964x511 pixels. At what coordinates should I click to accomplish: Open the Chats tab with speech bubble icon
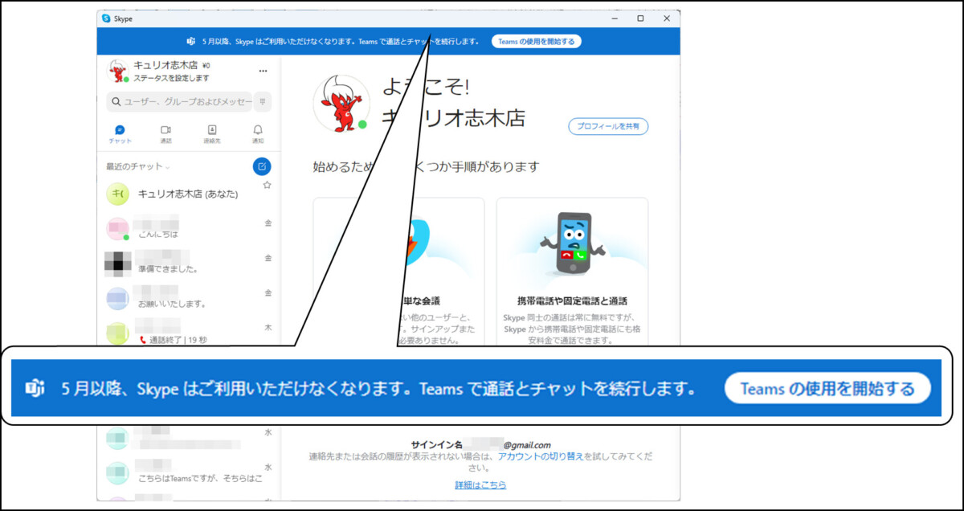(x=120, y=133)
